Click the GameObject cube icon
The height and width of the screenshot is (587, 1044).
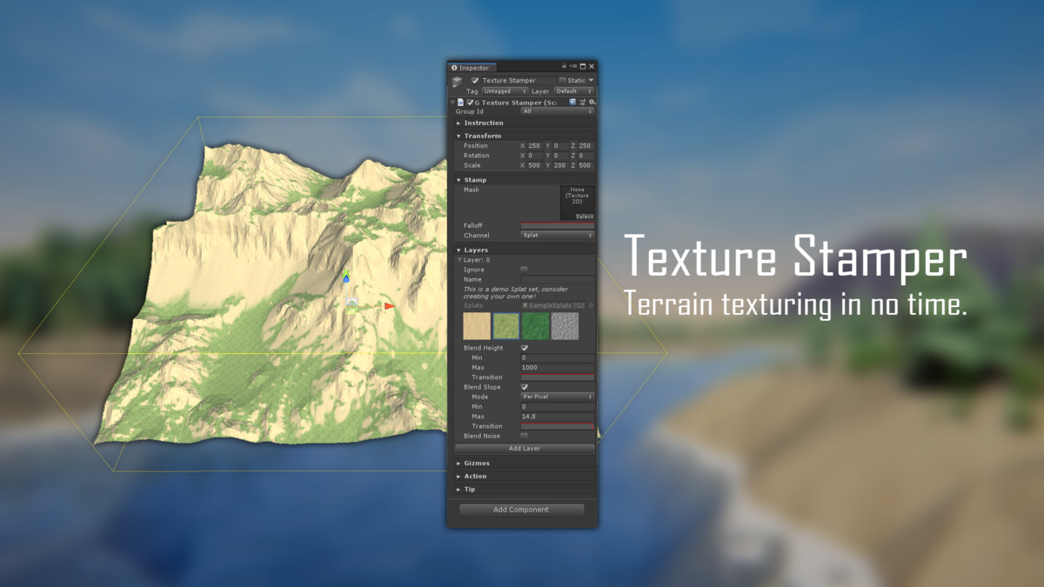(458, 83)
